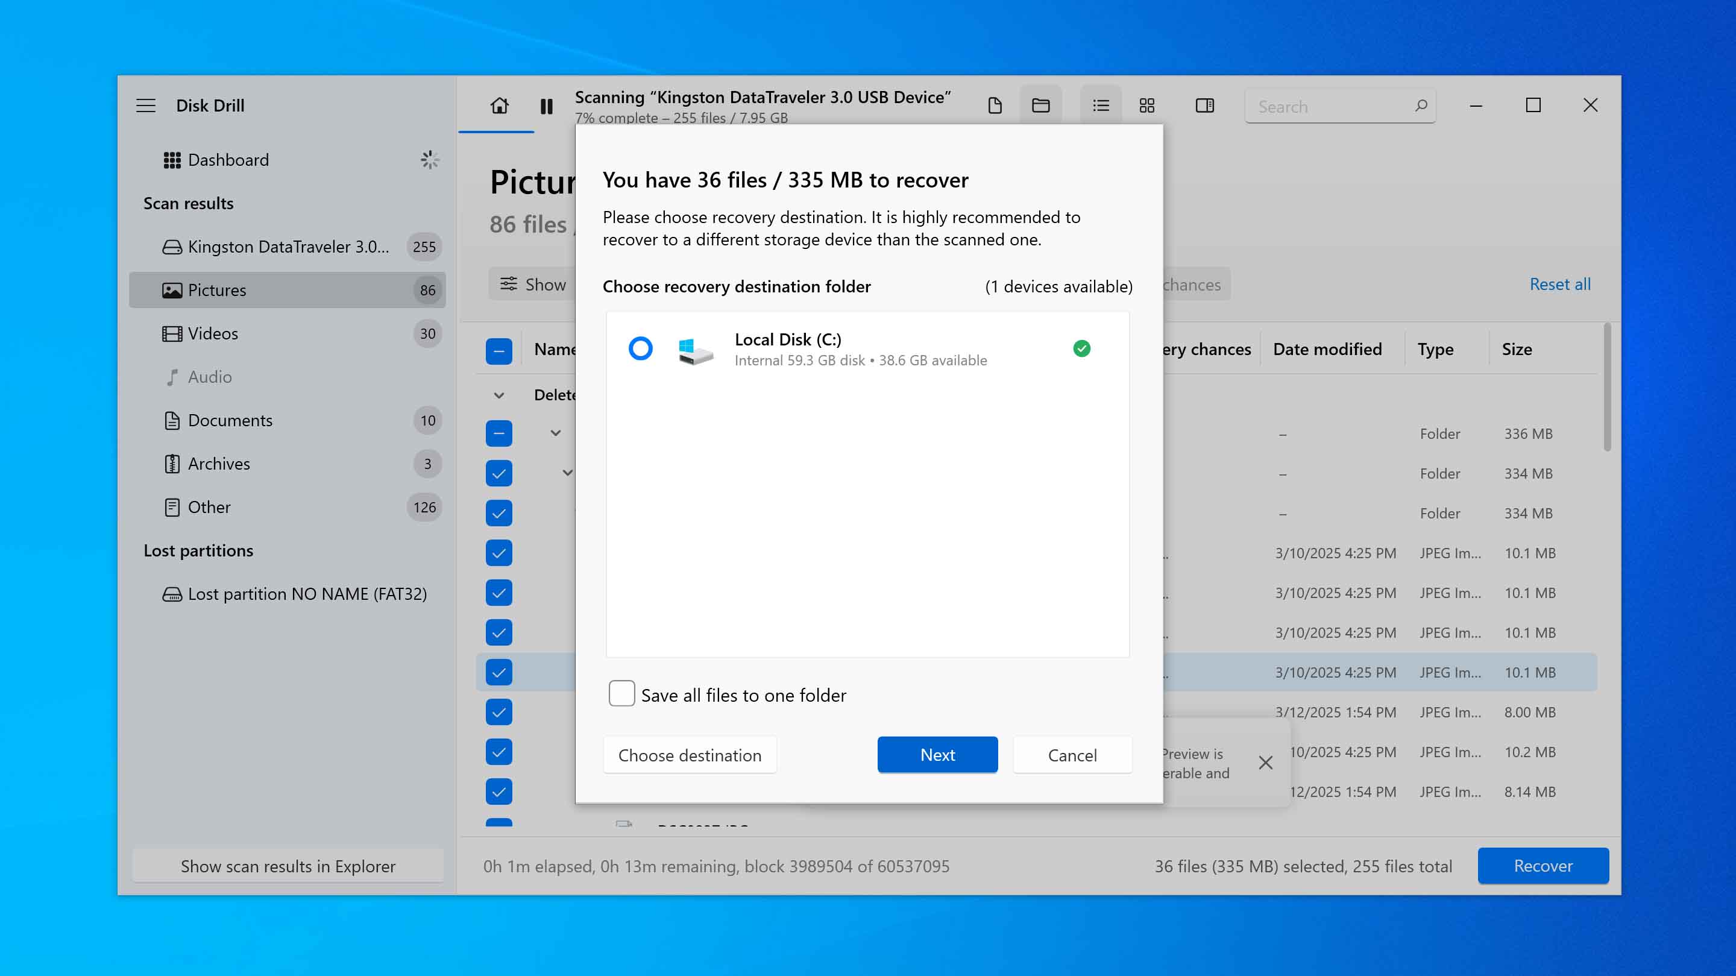Click the Next button
1736x976 pixels.
[x=937, y=755]
